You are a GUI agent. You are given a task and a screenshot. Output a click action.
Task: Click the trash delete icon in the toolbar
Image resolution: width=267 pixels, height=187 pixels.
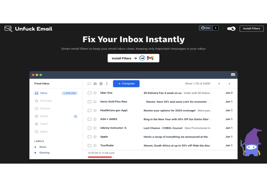click(101, 83)
